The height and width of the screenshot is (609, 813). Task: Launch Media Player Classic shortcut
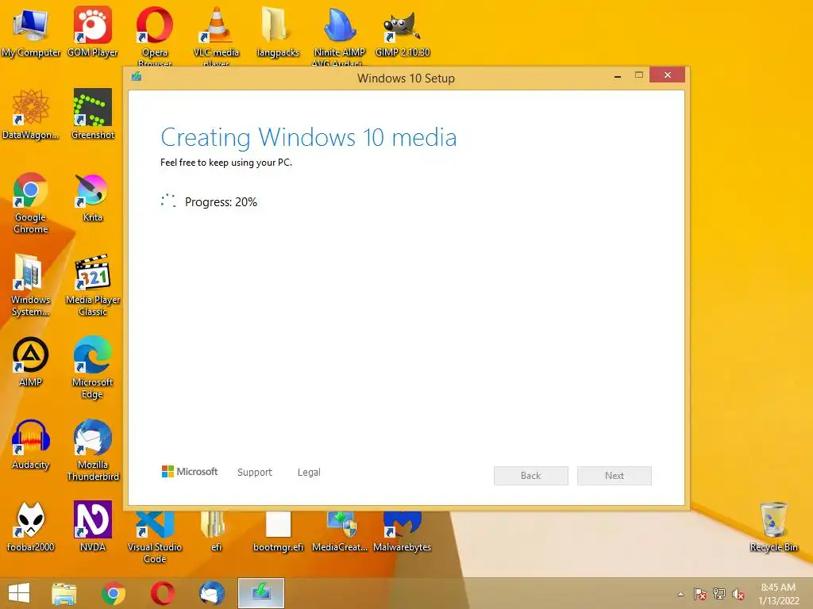pyautogui.click(x=92, y=285)
